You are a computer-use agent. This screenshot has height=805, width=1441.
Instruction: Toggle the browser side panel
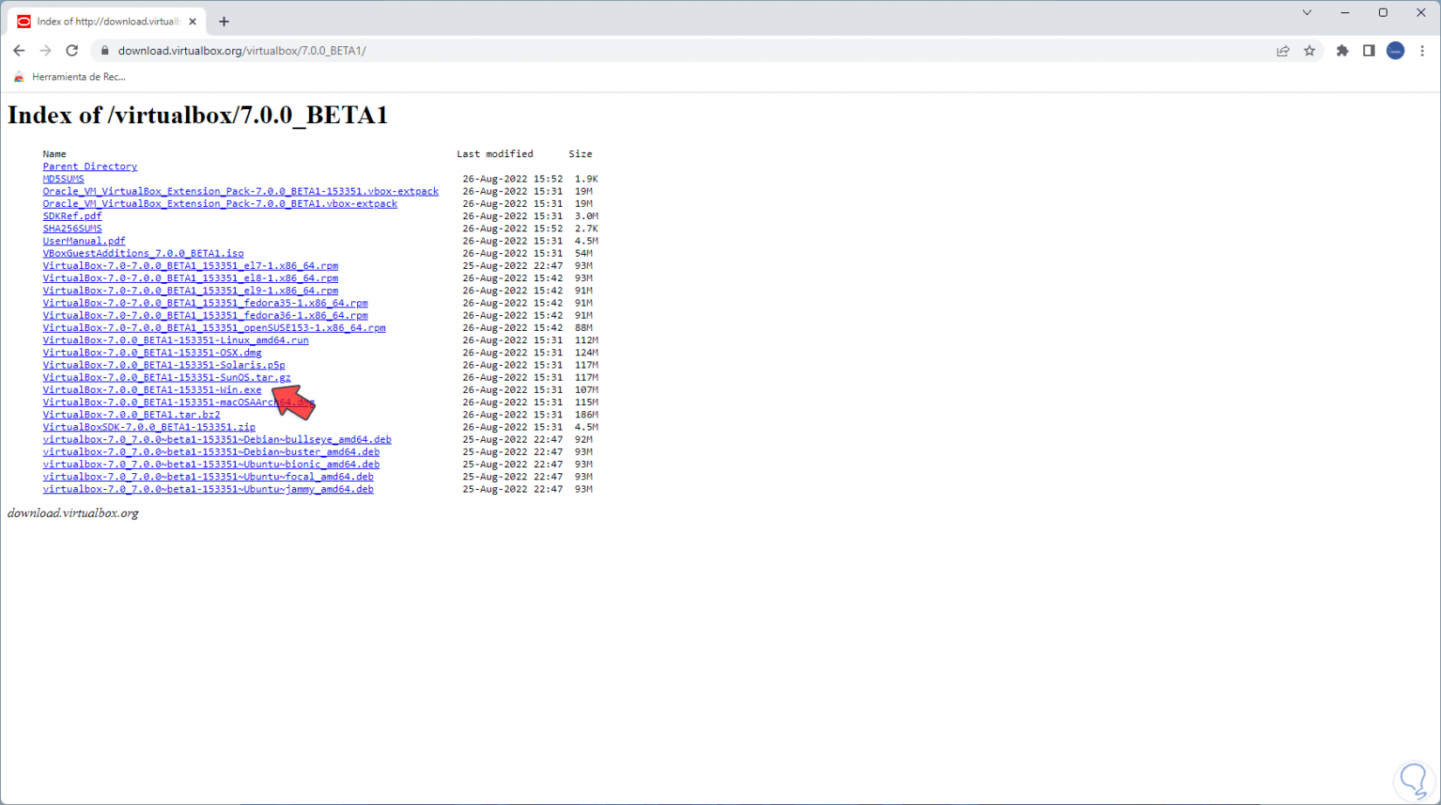pos(1369,51)
